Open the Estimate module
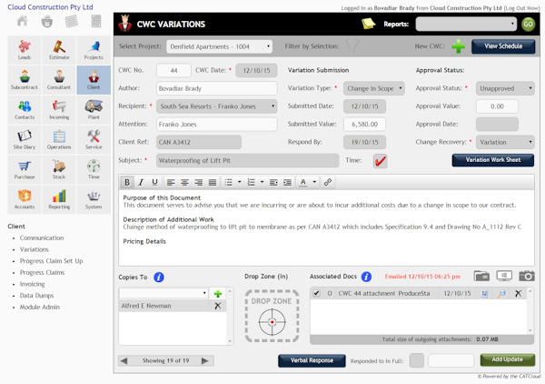The height and width of the screenshot is (384, 545). click(x=59, y=50)
